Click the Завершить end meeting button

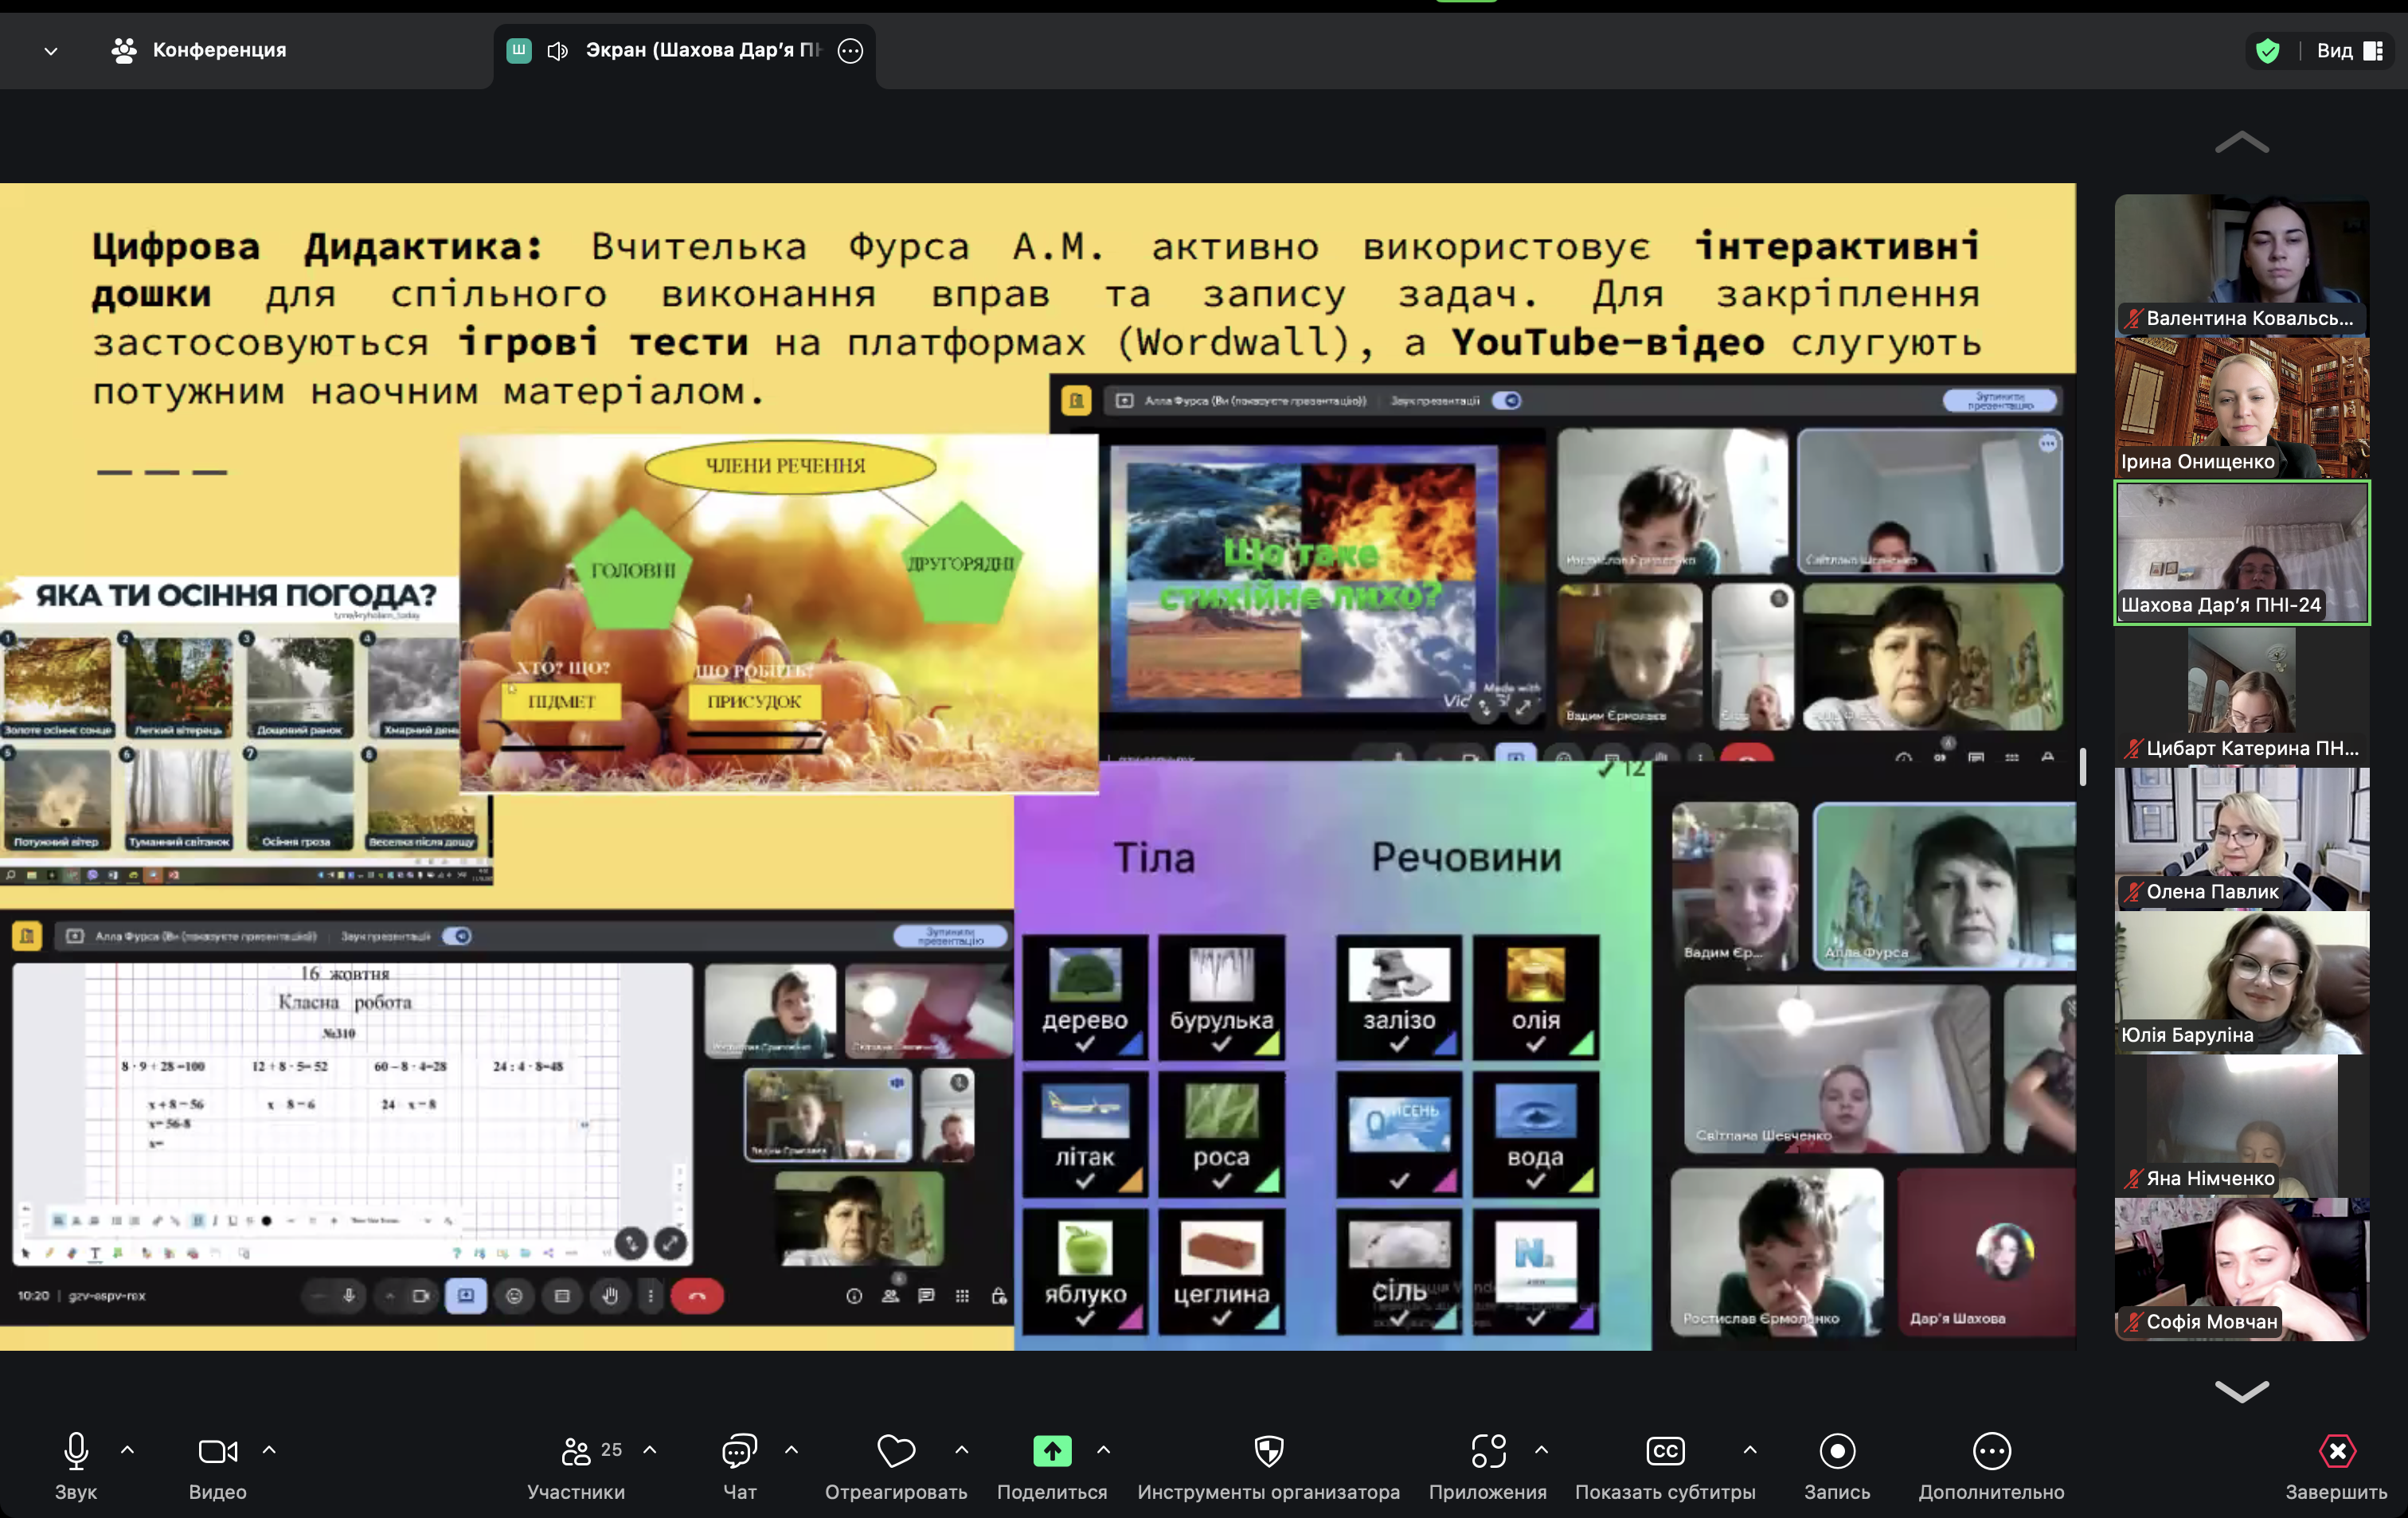pyautogui.click(x=2336, y=1451)
